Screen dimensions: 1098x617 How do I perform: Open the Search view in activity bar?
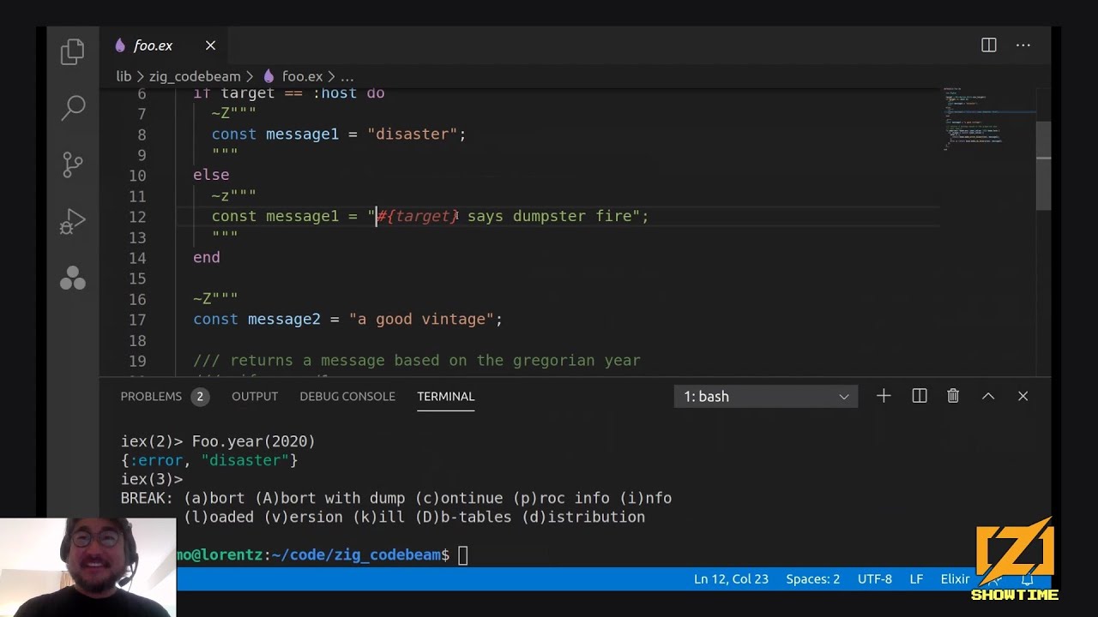click(74, 107)
